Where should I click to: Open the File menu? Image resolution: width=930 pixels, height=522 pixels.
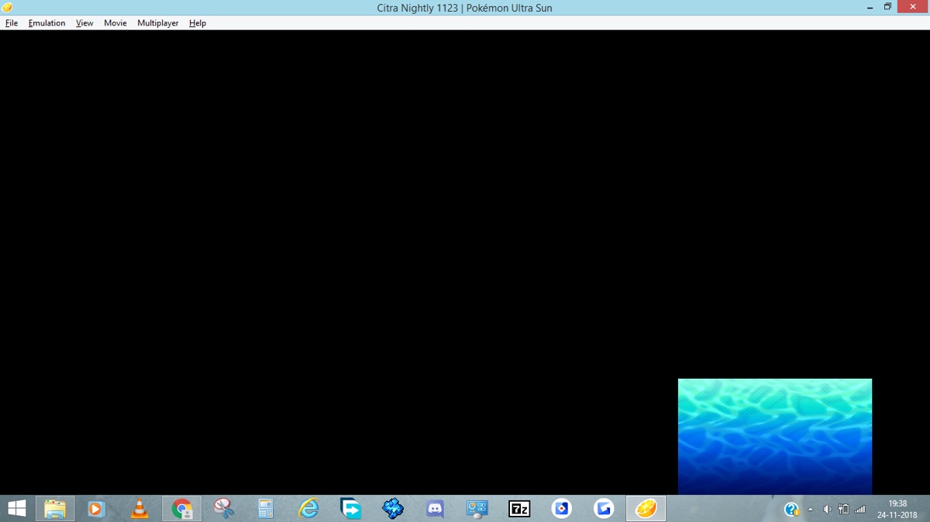12,23
